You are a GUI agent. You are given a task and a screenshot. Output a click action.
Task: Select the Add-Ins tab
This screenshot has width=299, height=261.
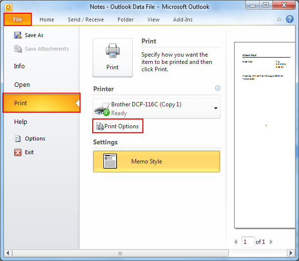tap(183, 20)
